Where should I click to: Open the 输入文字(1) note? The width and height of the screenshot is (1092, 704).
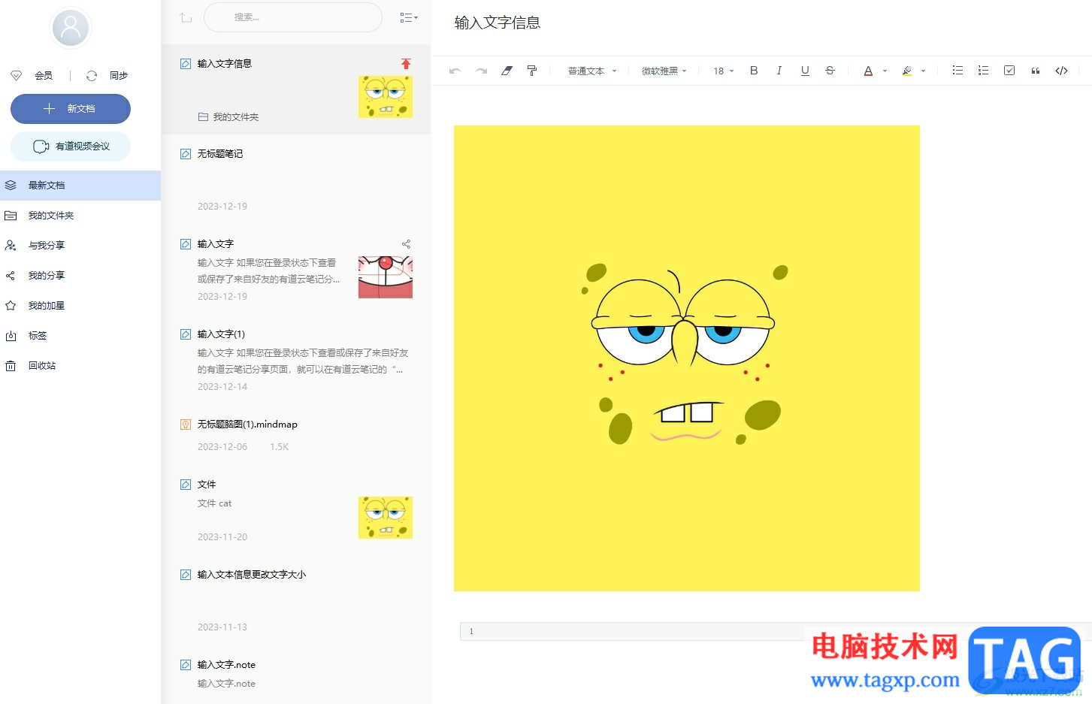tap(296, 361)
